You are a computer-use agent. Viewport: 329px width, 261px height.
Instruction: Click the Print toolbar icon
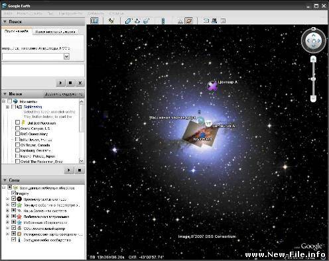pyautogui.click(x=214, y=21)
